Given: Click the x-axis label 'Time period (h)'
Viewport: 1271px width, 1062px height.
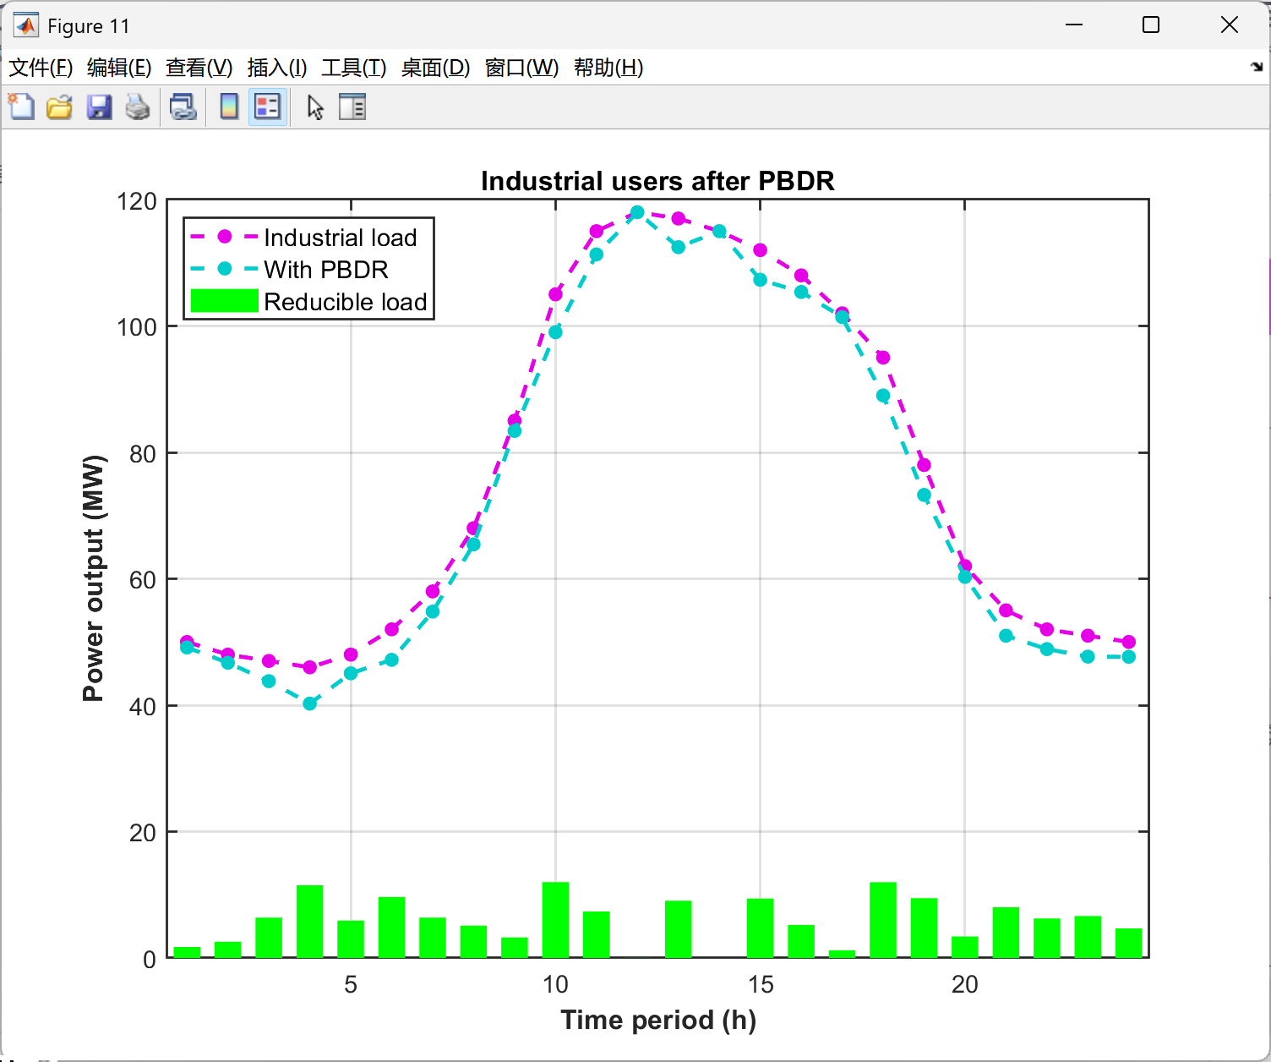Looking at the screenshot, I should click(x=658, y=1020).
